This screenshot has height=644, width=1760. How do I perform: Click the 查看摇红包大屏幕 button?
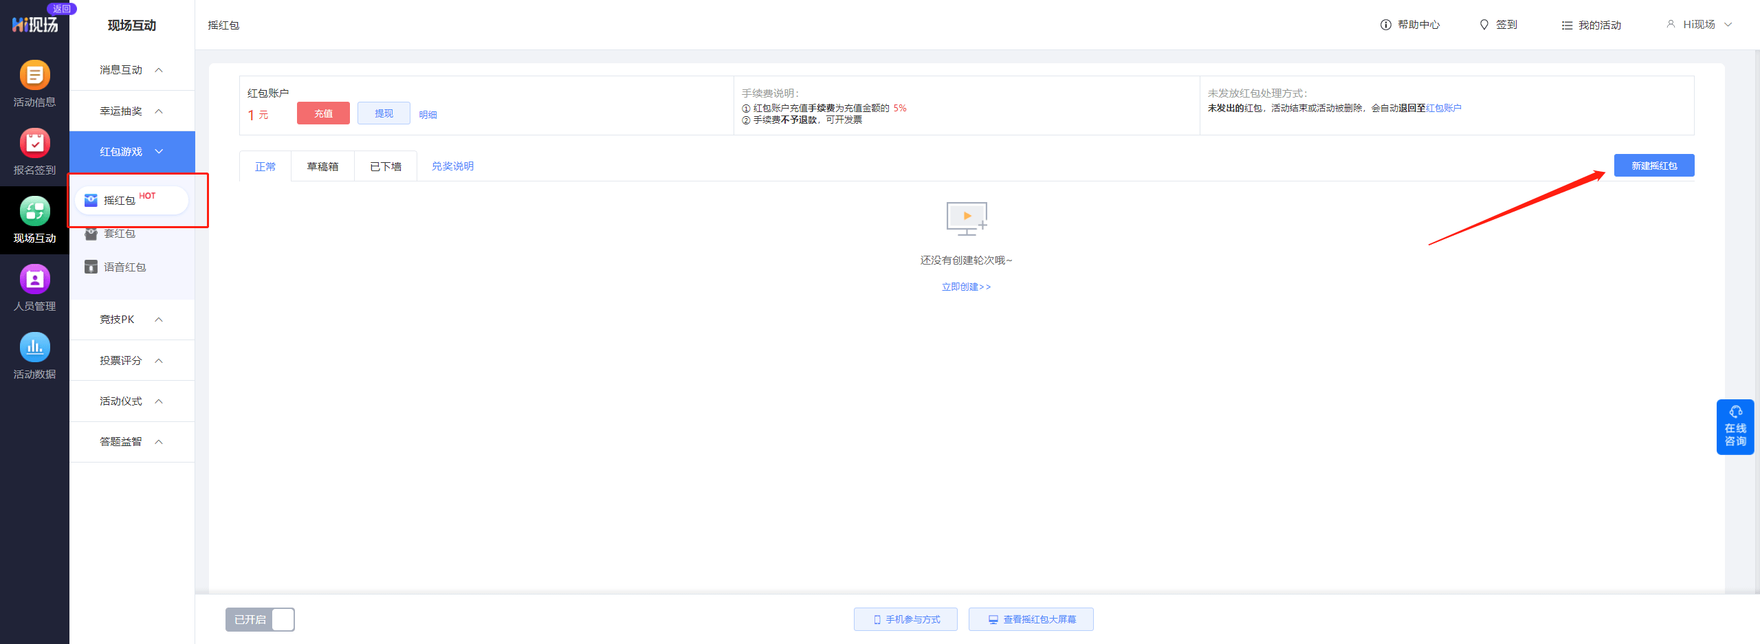click(x=1031, y=619)
